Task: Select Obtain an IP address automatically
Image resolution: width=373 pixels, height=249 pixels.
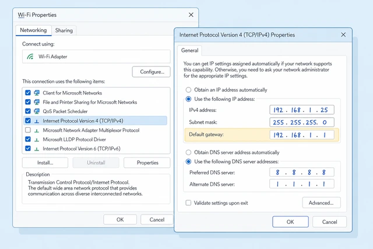Action: click(188, 90)
